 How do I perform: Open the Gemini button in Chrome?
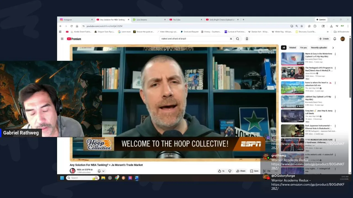(x=321, y=20)
